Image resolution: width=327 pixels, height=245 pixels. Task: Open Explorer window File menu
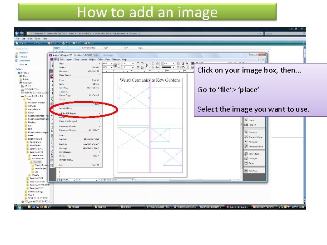[x=17, y=39]
